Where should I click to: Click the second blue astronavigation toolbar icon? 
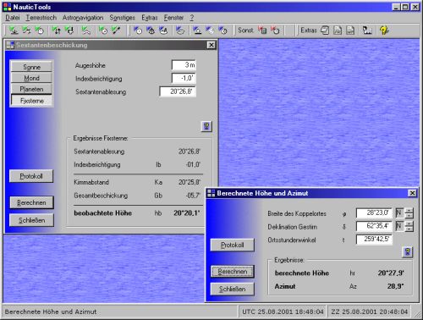151,30
